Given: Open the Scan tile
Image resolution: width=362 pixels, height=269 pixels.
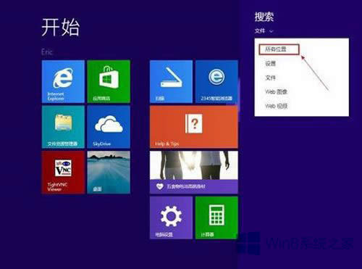Looking at the screenshot, I should [171, 82].
